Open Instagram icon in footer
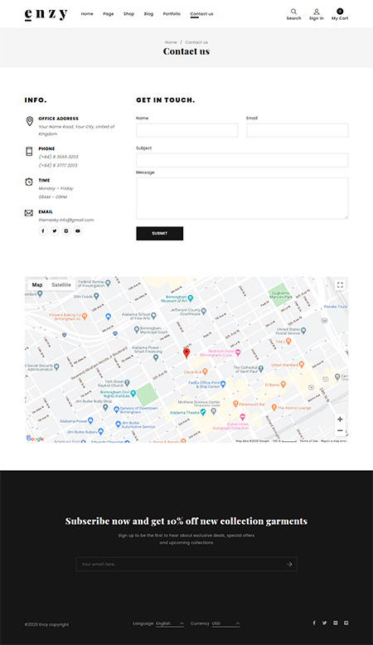 pyautogui.click(x=346, y=623)
